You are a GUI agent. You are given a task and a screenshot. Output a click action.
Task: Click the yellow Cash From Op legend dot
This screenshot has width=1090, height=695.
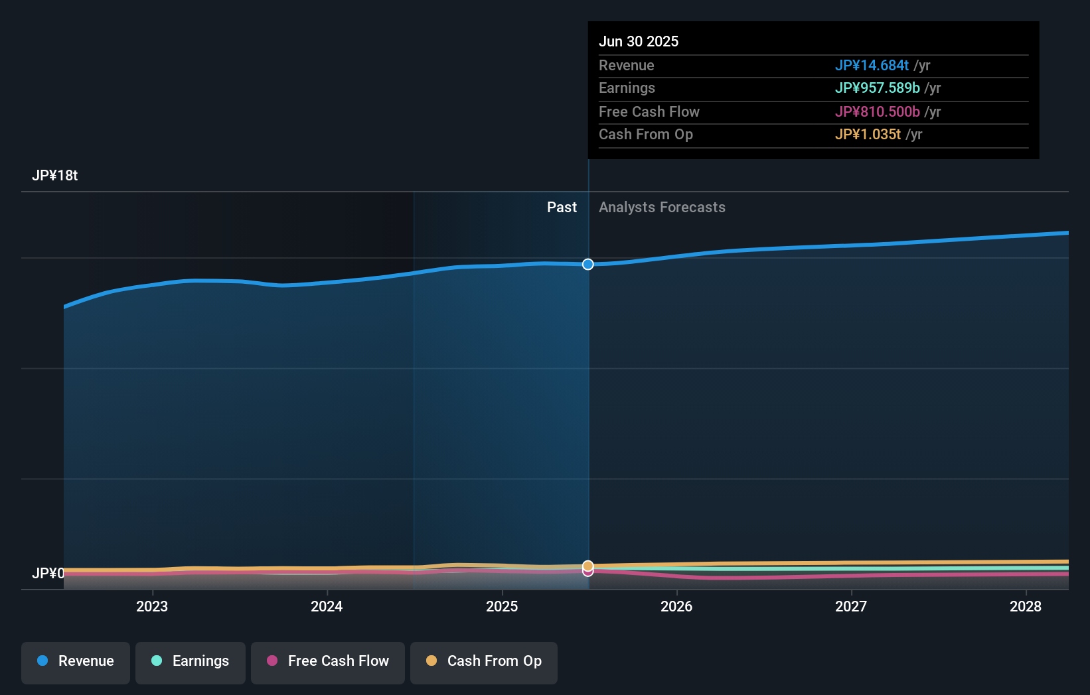coord(432,661)
